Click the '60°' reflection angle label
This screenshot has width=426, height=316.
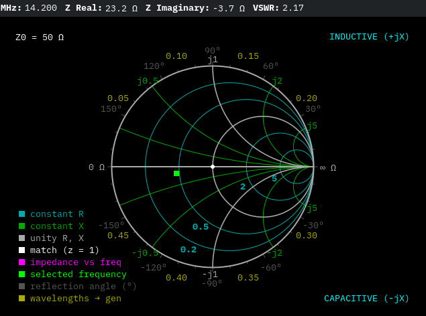click(271, 66)
